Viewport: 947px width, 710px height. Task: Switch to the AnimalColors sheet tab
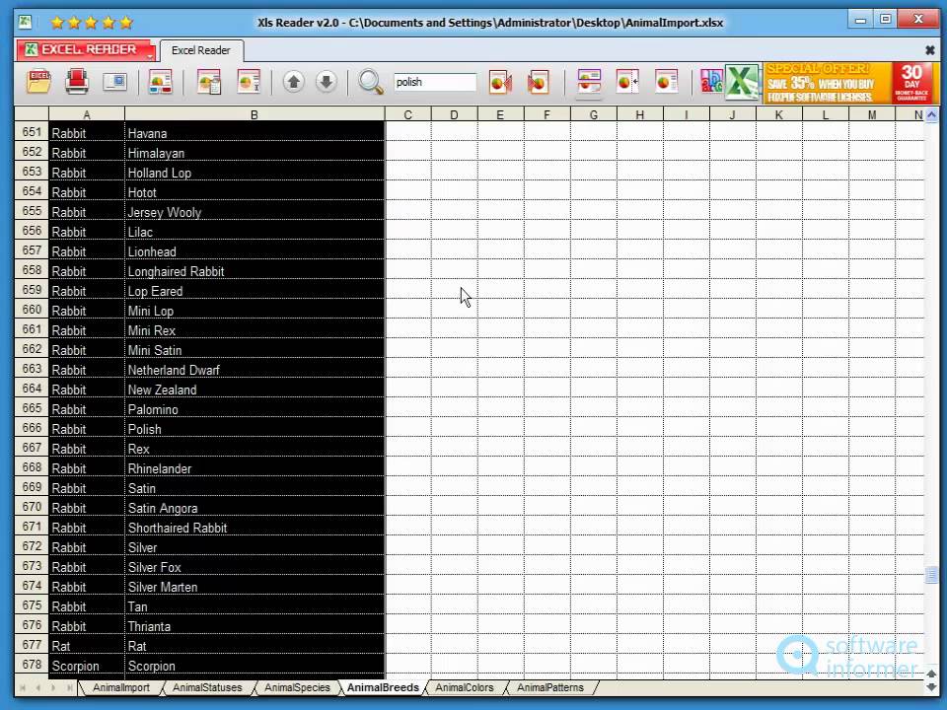click(x=465, y=687)
